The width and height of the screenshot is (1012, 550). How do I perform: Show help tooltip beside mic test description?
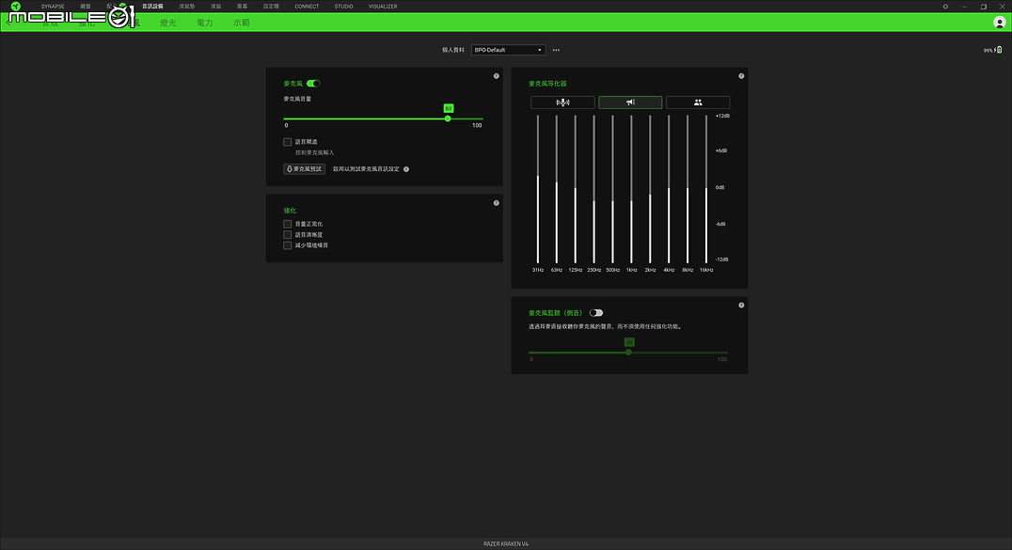coord(406,169)
